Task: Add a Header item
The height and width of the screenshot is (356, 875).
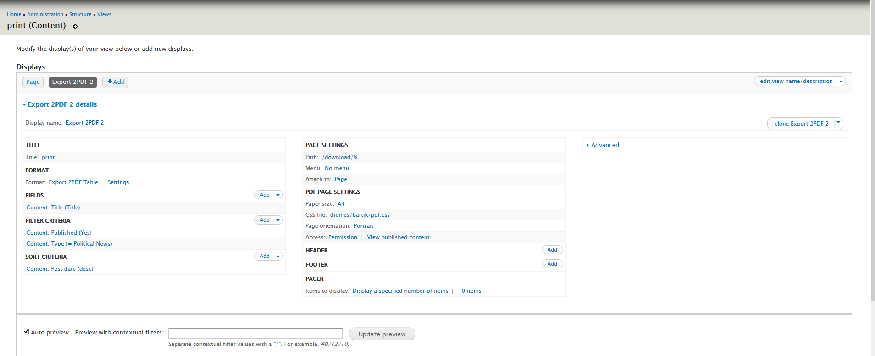Action: tap(552, 250)
